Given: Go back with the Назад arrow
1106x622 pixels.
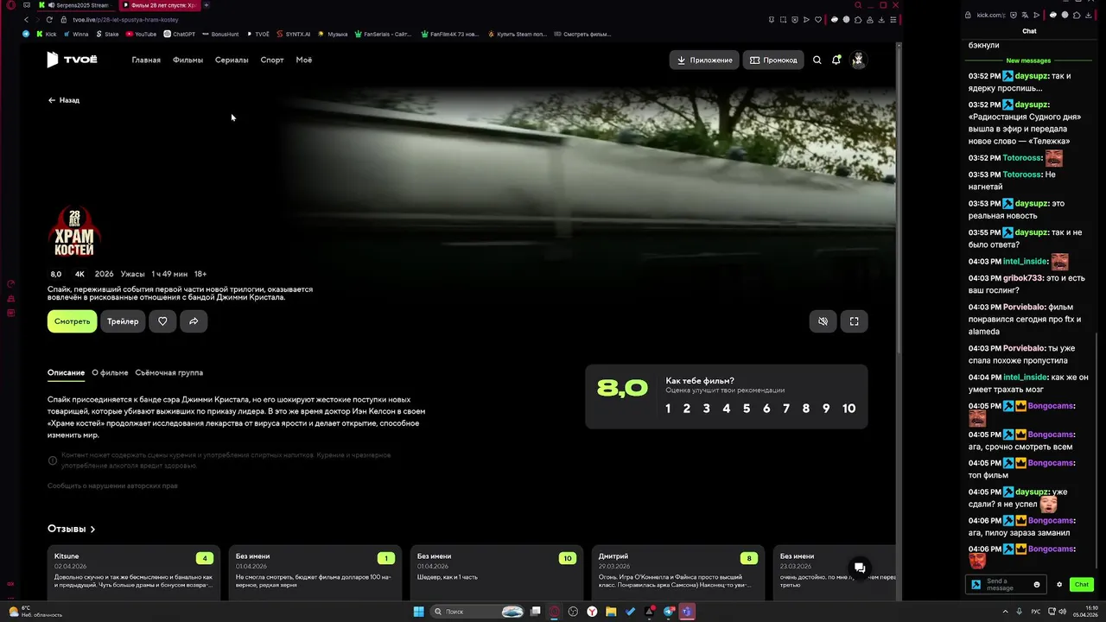Looking at the screenshot, I should tap(64, 100).
